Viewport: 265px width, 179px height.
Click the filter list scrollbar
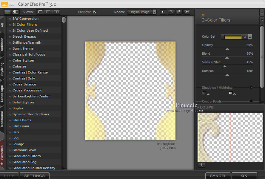click(x=64, y=20)
